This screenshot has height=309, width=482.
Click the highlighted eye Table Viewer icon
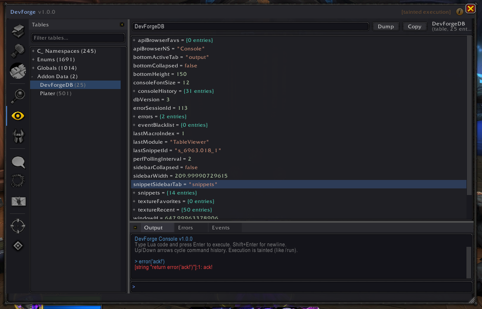coord(17,115)
